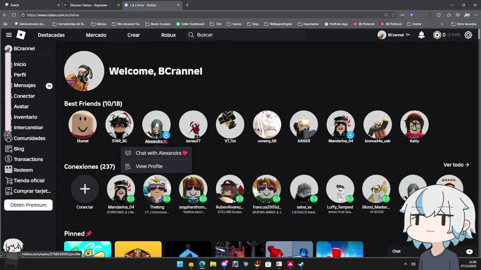Screen dimensions: 481x270
Task: Open best friend VT_Tizi's avatar
Action: pos(230,124)
